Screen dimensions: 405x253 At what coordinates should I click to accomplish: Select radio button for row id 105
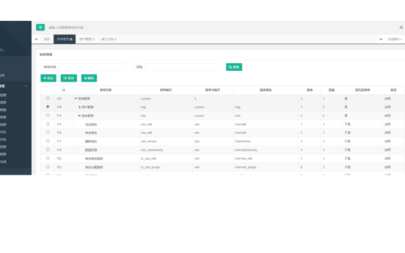pos(48,98)
